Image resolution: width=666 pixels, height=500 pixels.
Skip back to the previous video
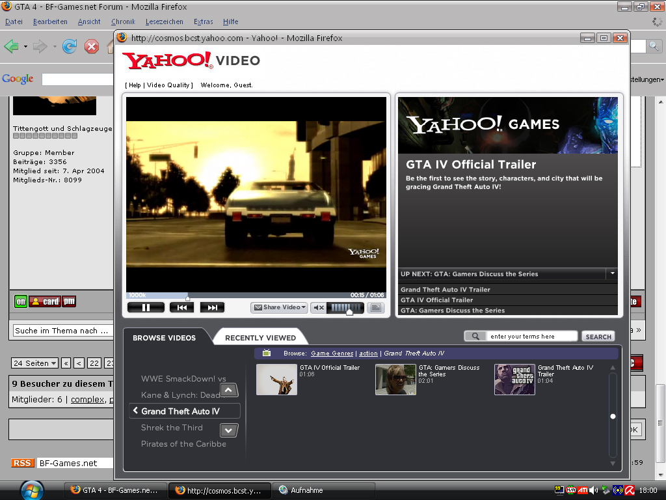pos(182,307)
